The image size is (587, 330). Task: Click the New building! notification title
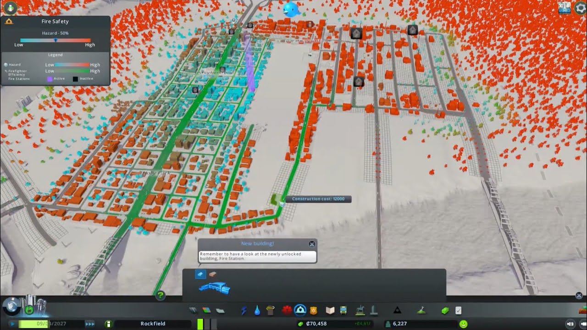pos(257,243)
